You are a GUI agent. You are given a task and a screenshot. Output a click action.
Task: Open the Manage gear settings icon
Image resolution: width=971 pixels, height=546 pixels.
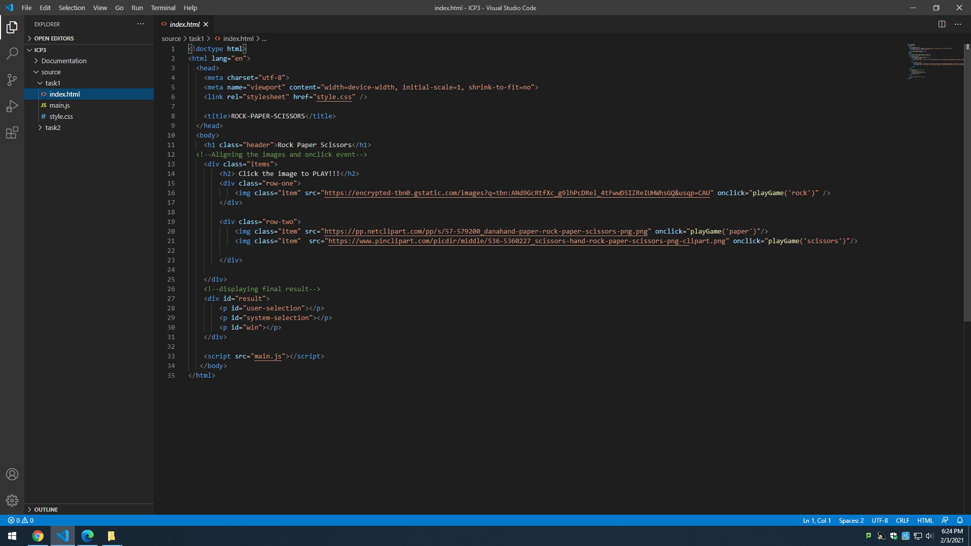pyautogui.click(x=12, y=500)
